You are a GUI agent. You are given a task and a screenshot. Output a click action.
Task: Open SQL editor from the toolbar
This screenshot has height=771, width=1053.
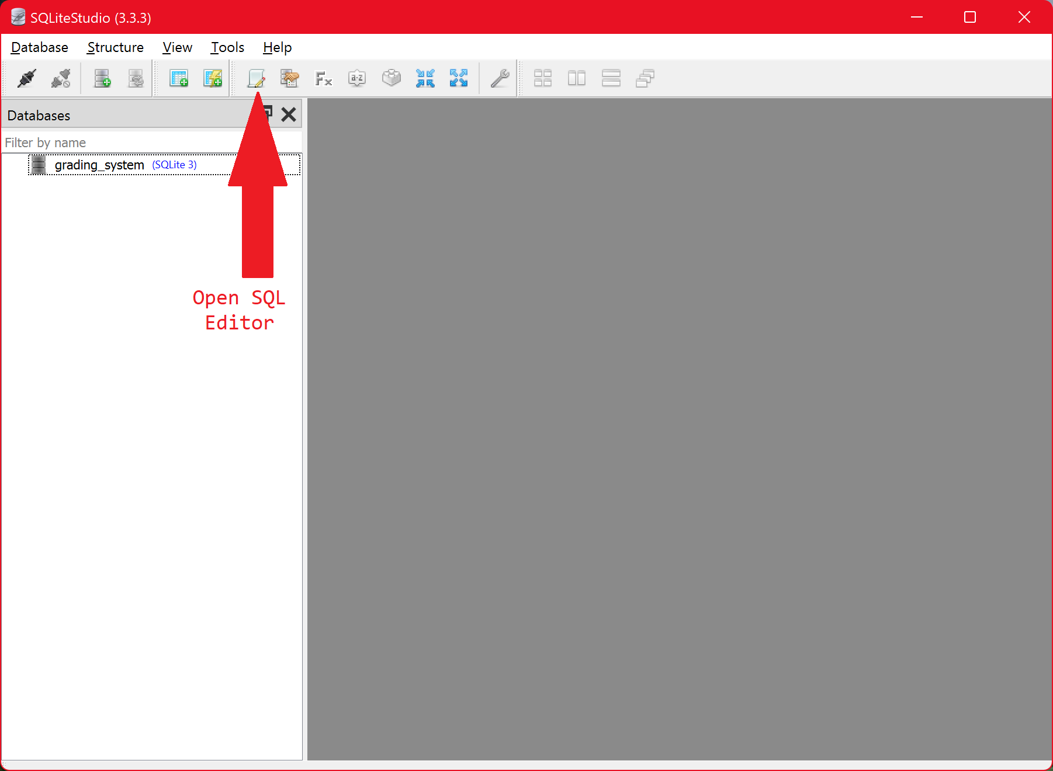point(256,78)
